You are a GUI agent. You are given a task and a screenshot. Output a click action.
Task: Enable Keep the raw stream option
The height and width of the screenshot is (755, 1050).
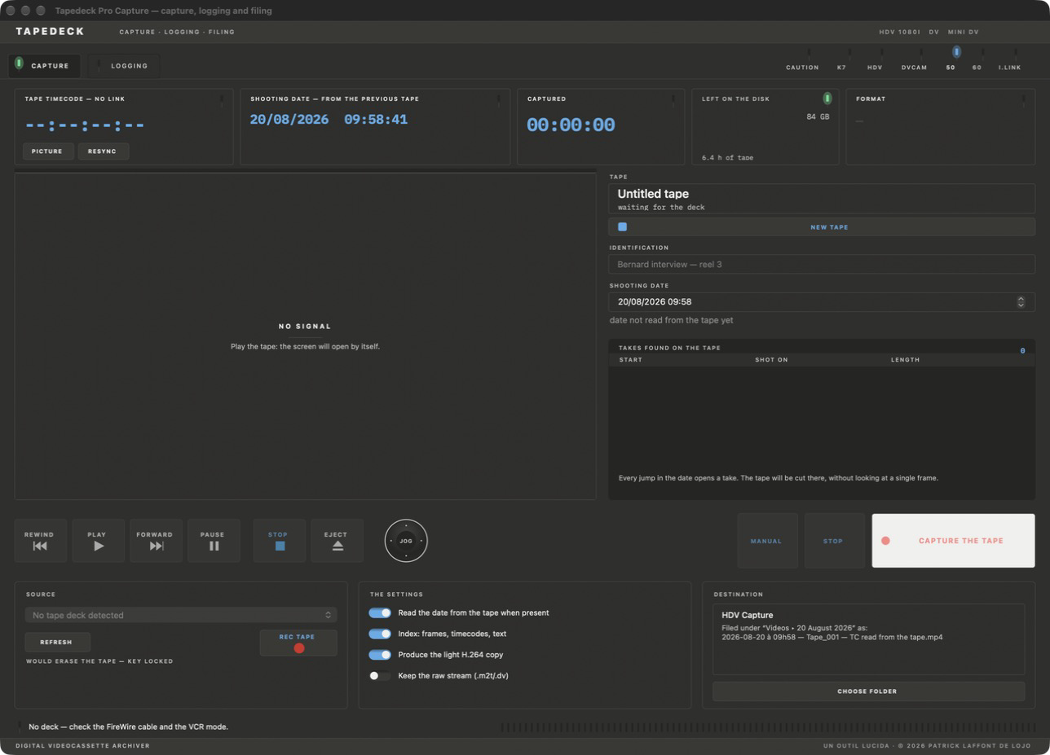point(380,676)
